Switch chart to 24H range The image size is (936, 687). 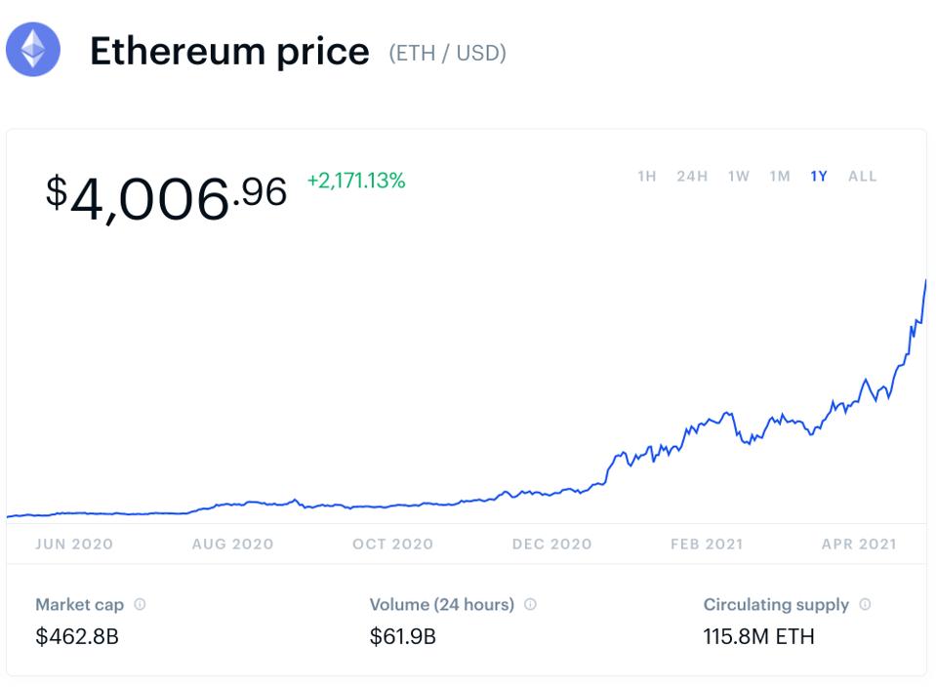point(692,177)
